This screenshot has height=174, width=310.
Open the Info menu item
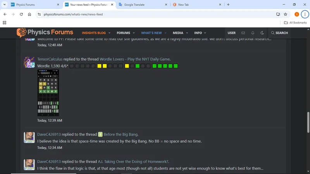tap(198, 33)
